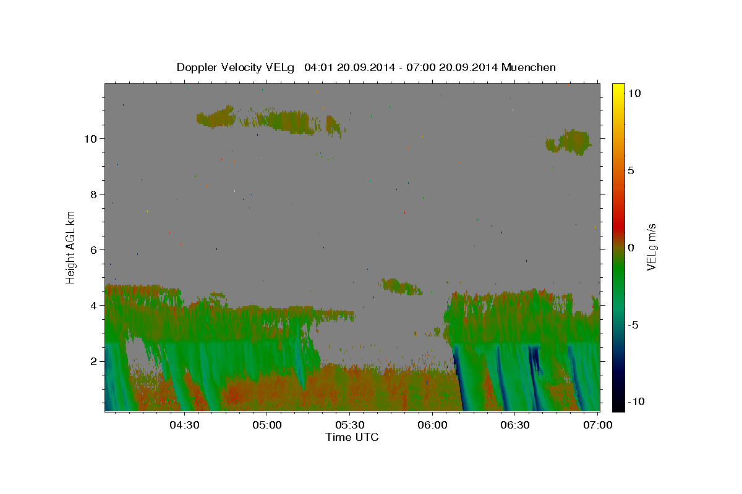Click the colorbar value '-5'
742x494 pixels.
(633, 325)
